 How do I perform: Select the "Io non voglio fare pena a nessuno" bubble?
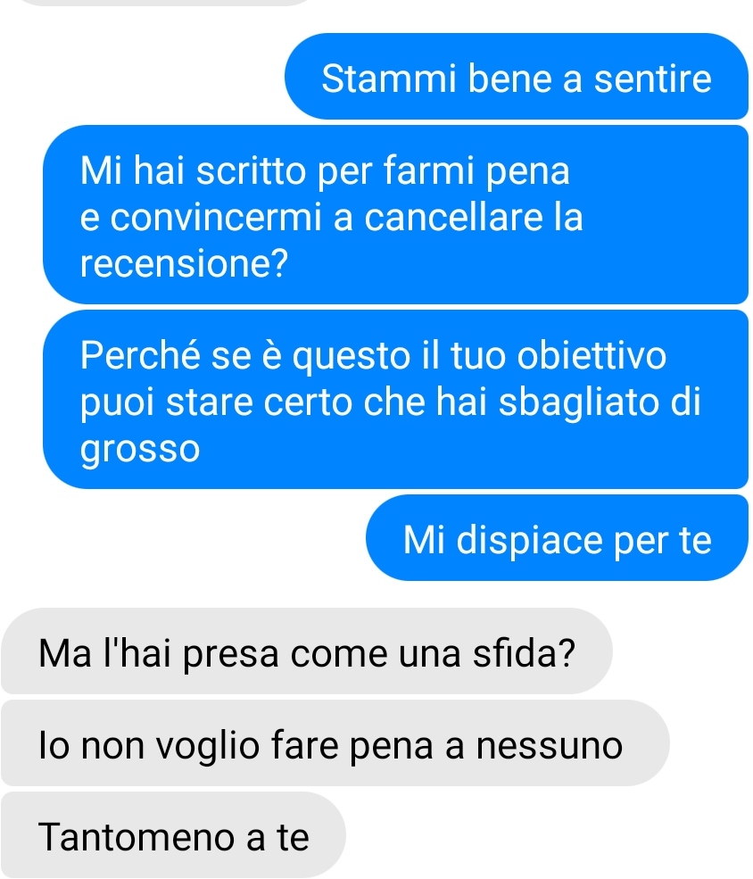point(335,743)
